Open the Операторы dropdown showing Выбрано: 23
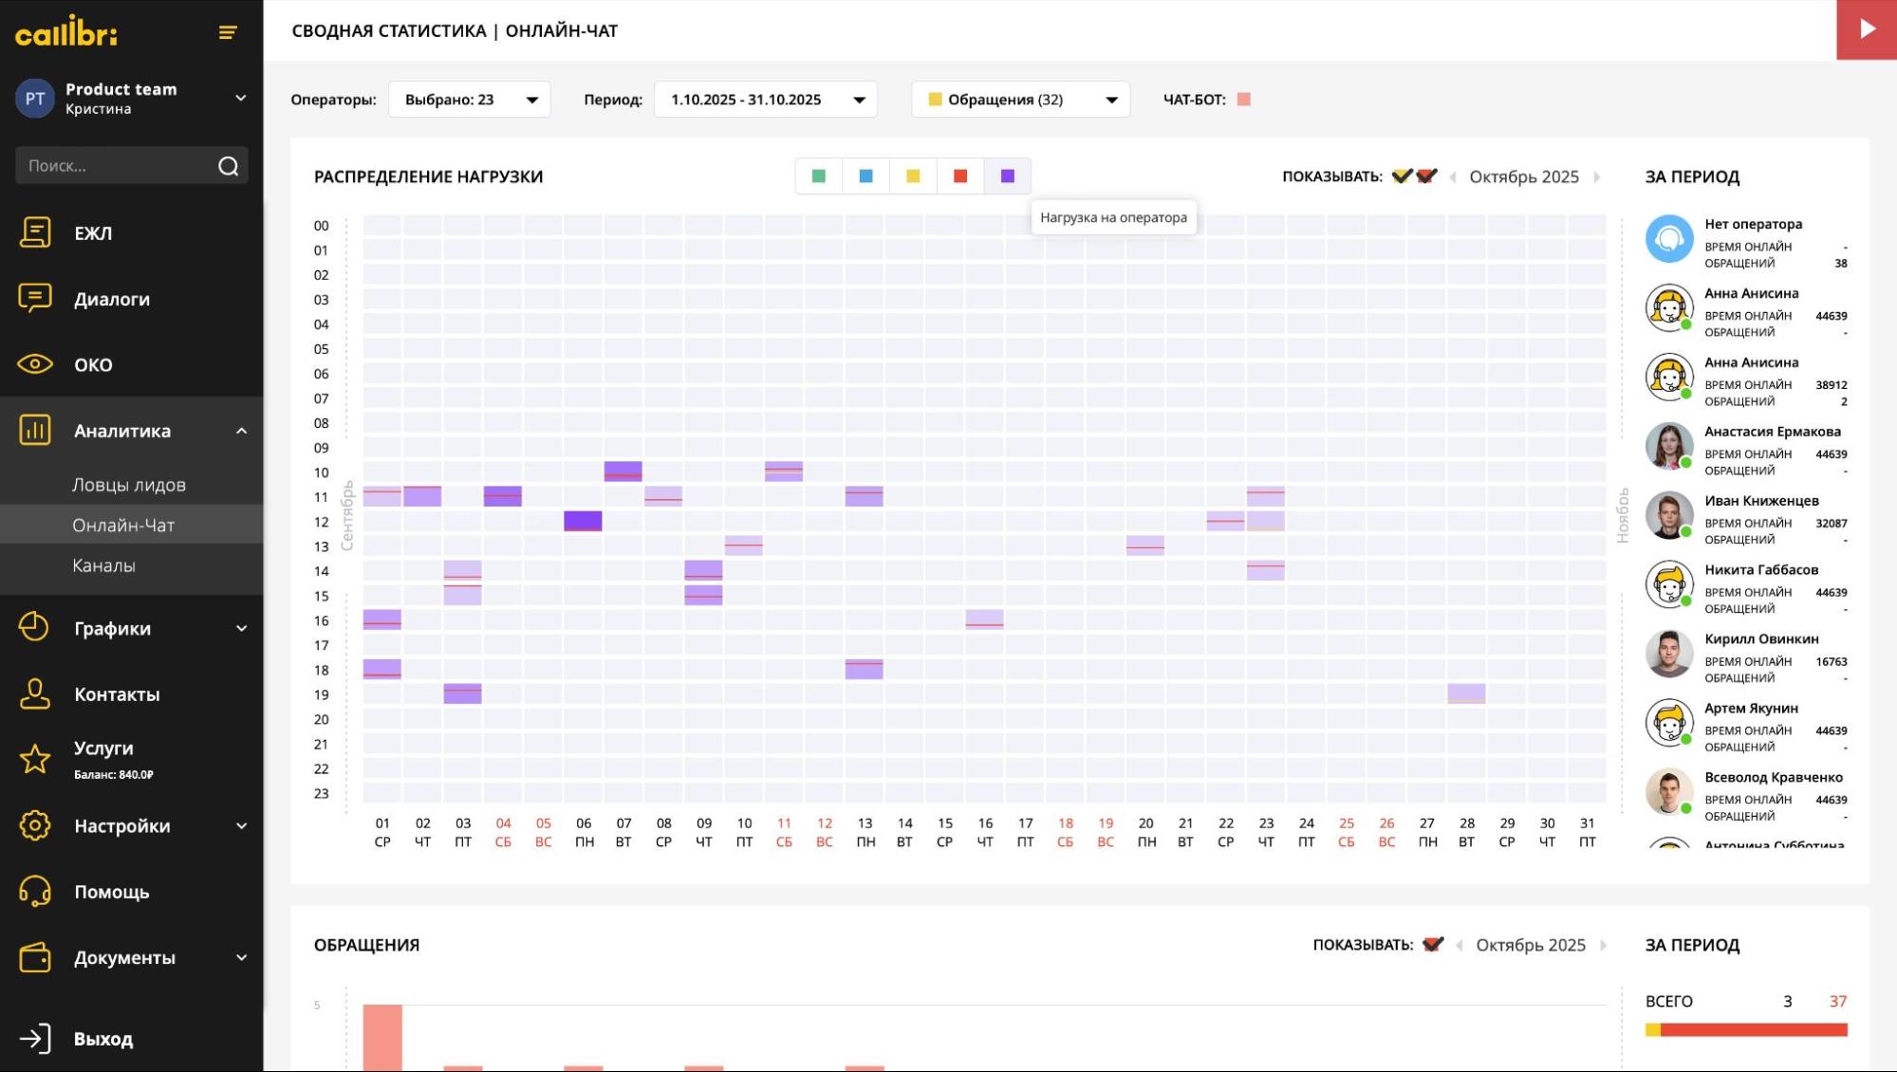The height and width of the screenshot is (1072, 1897). (470, 100)
